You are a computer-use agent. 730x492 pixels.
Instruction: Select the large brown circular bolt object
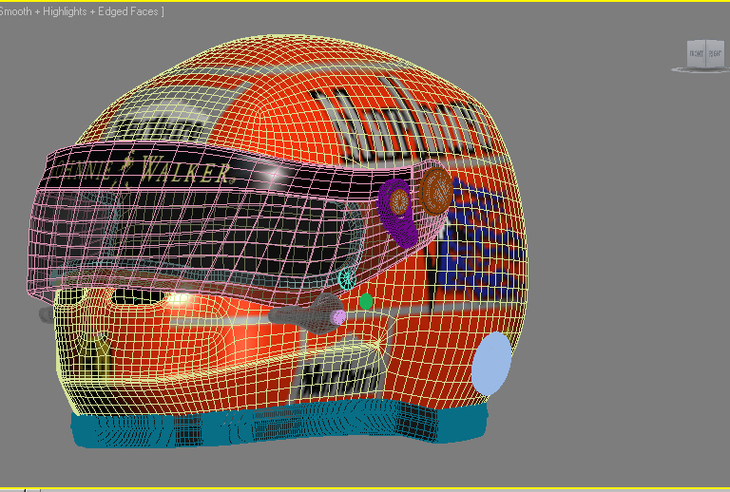point(435,191)
